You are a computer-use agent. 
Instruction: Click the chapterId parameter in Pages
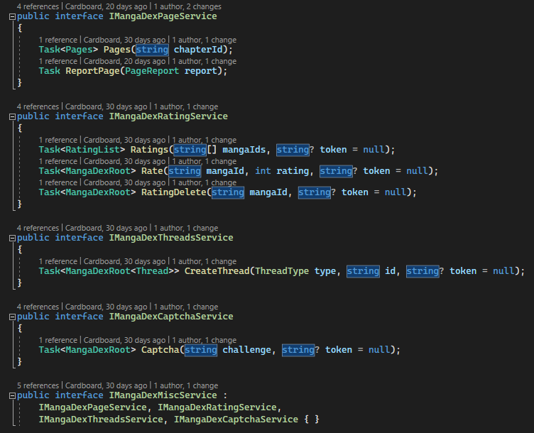(200, 50)
